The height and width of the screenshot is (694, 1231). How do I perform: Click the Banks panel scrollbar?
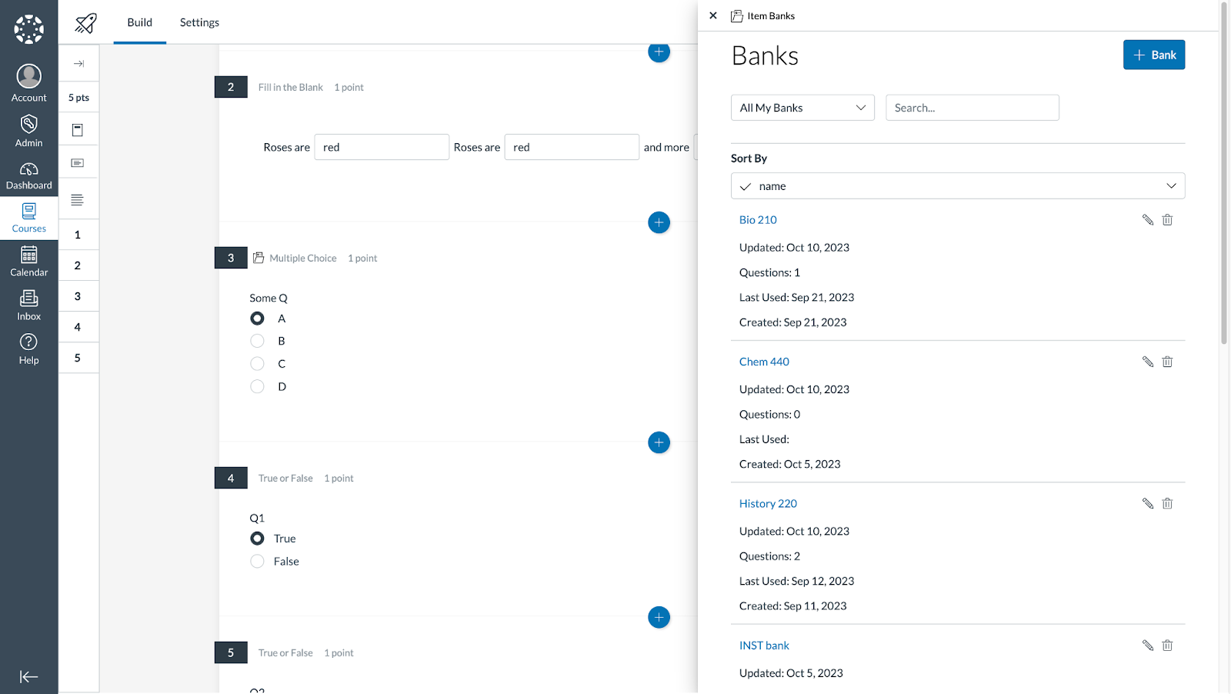[1224, 173]
